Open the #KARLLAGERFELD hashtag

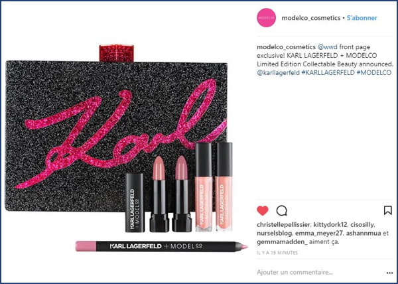point(328,72)
